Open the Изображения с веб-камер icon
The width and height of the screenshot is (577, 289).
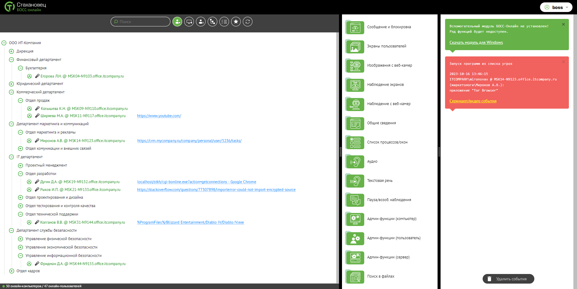coord(355,66)
